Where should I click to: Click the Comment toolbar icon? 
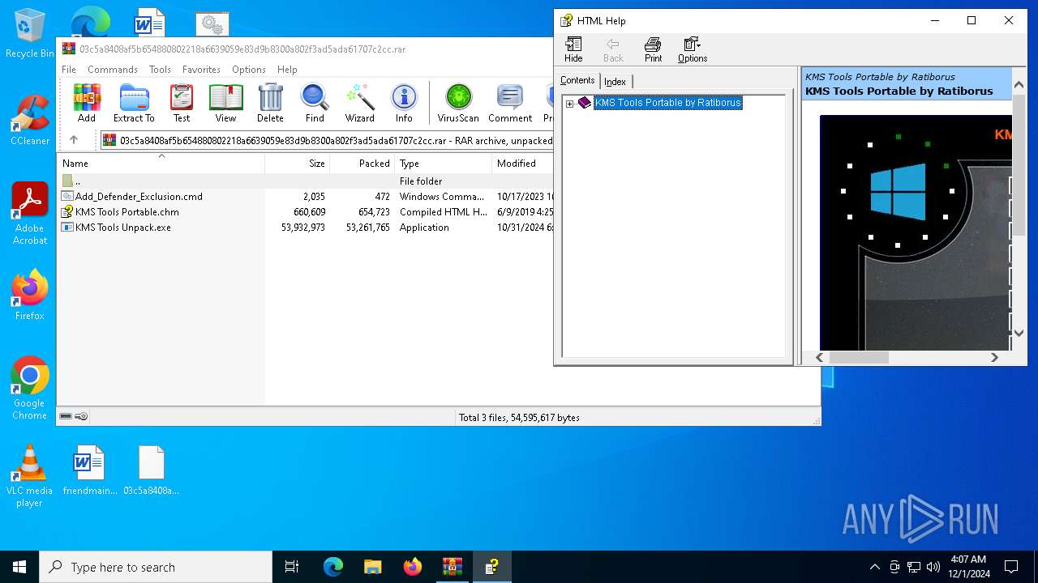510,103
